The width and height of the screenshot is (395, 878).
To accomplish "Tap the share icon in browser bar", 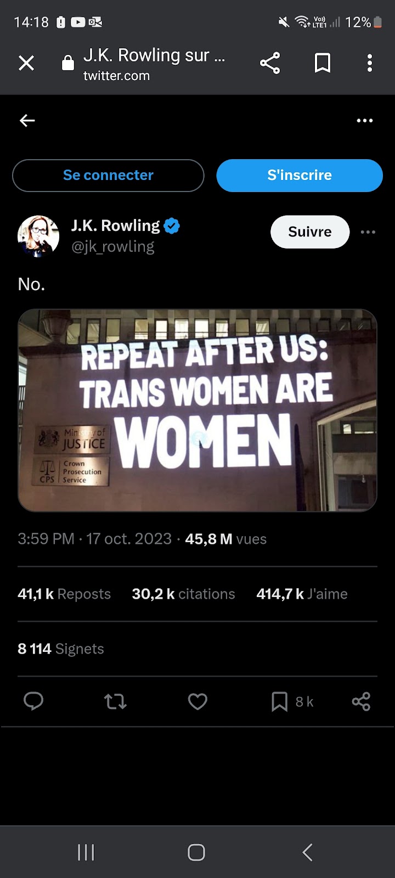I will point(270,63).
